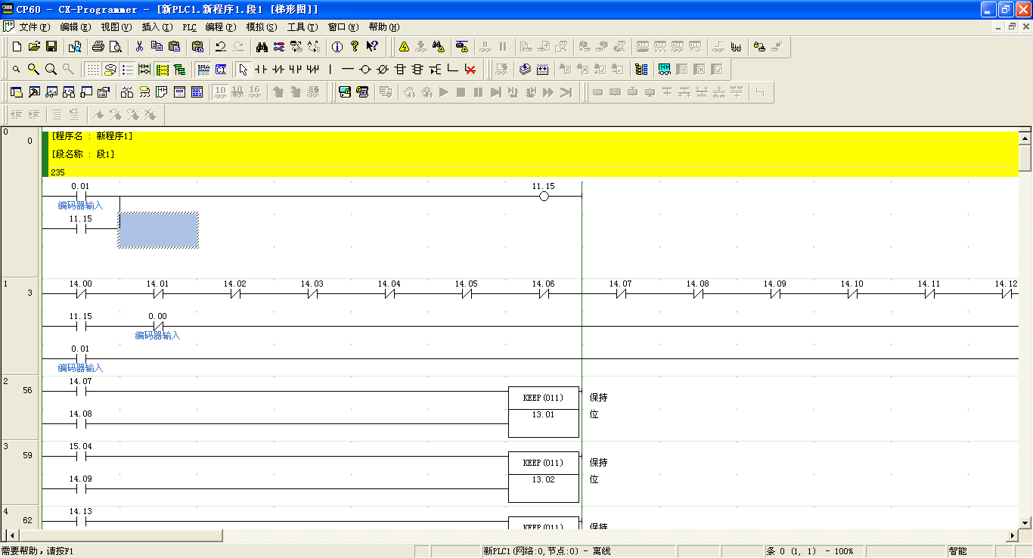Click the Print icon in toolbar
Viewport: 1033px width, 558px height.
98,47
